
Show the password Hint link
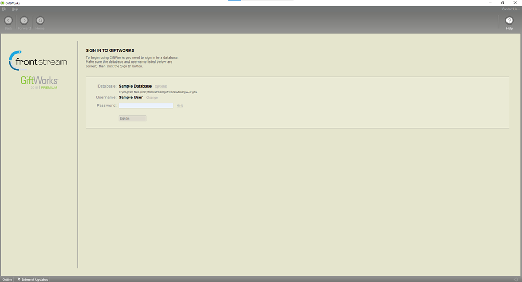tap(179, 106)
